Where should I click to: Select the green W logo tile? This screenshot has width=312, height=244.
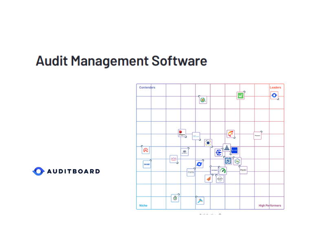[240, 96]
